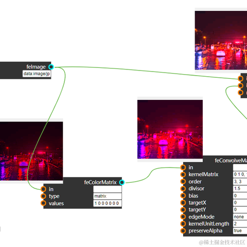The width and height of the screenshot is (247, 247).
Task: Edit the preserveAlpha field 'true'
Action: (240, 231)
